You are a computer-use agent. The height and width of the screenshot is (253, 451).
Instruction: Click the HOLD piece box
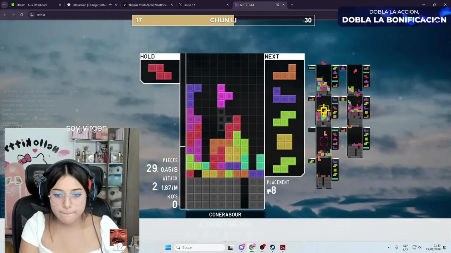point(160,69)
